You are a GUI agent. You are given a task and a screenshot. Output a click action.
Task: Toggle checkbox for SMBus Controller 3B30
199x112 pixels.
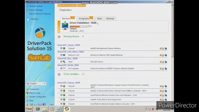click(61, 91)
